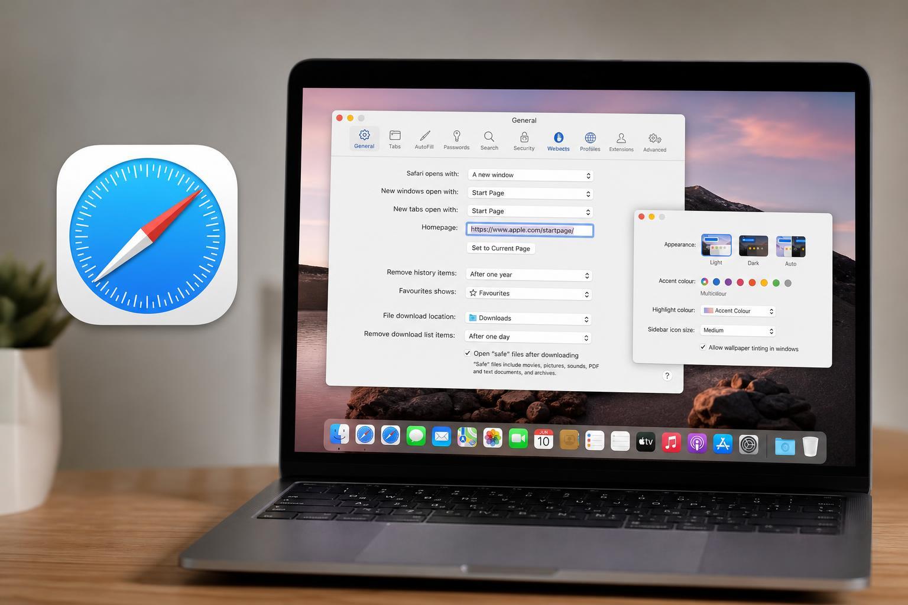Viewport: 908px width, 605px height.
Task: Launch FaceTime from the Dock
Action: tap(518, 438)
